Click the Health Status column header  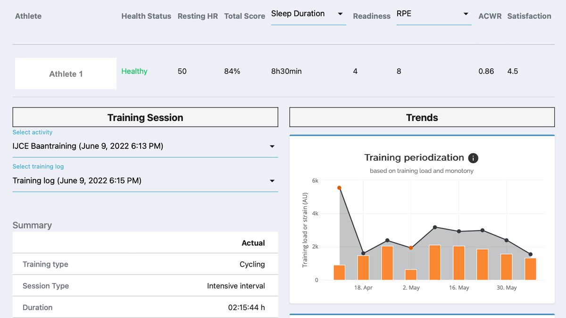146,16
